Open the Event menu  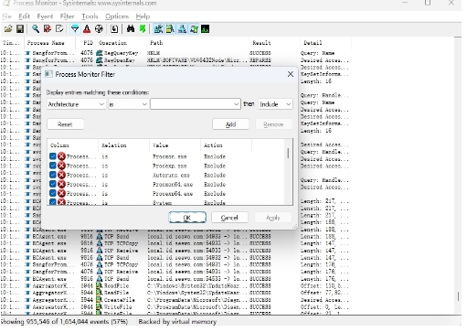[x=45, y=16]
